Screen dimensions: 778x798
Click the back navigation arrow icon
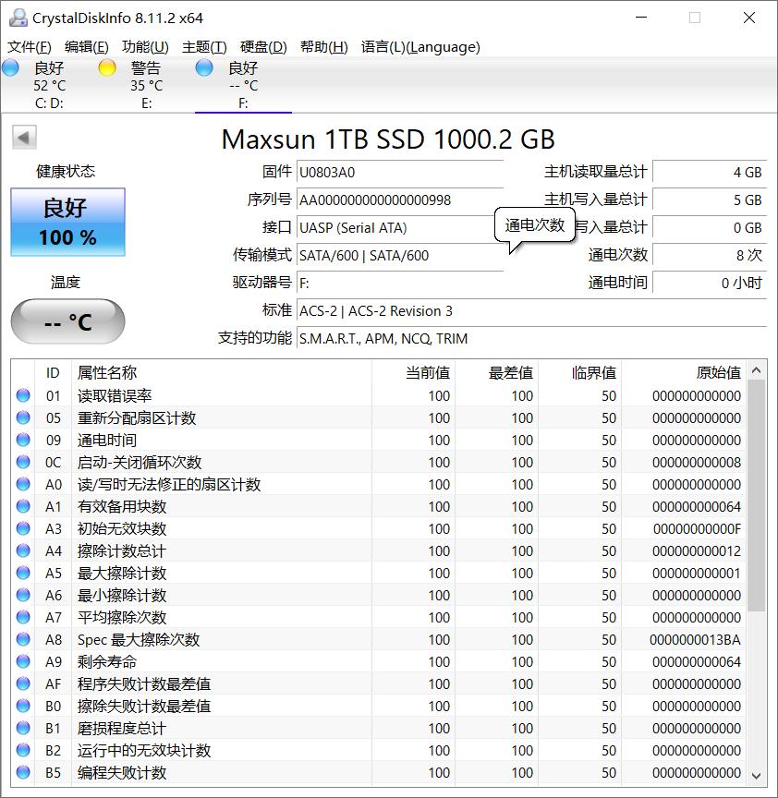point(24,136)
